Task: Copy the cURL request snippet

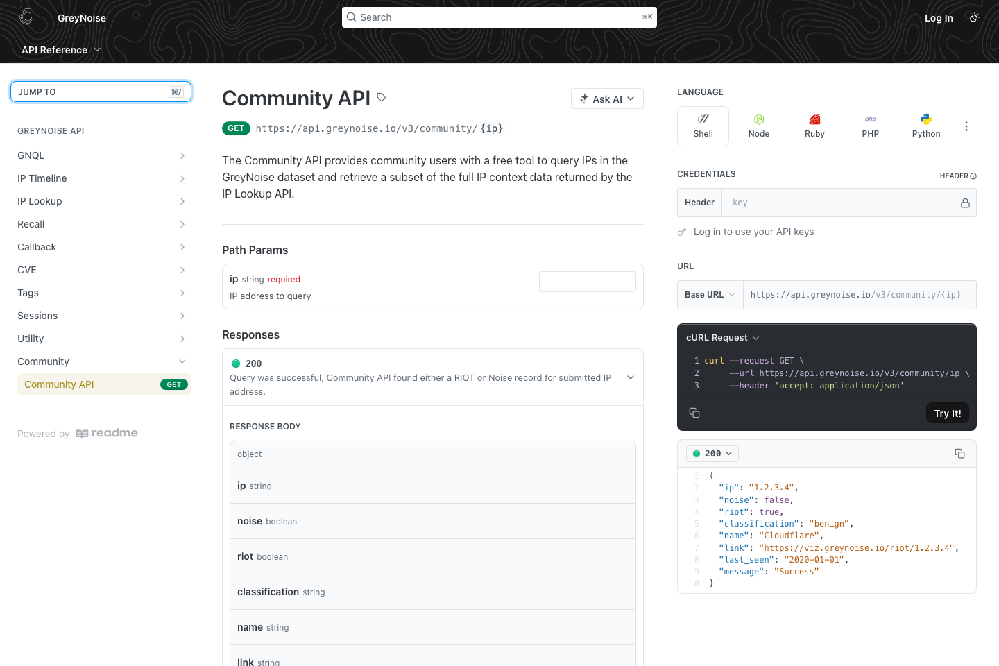Action: coord(694,413)
